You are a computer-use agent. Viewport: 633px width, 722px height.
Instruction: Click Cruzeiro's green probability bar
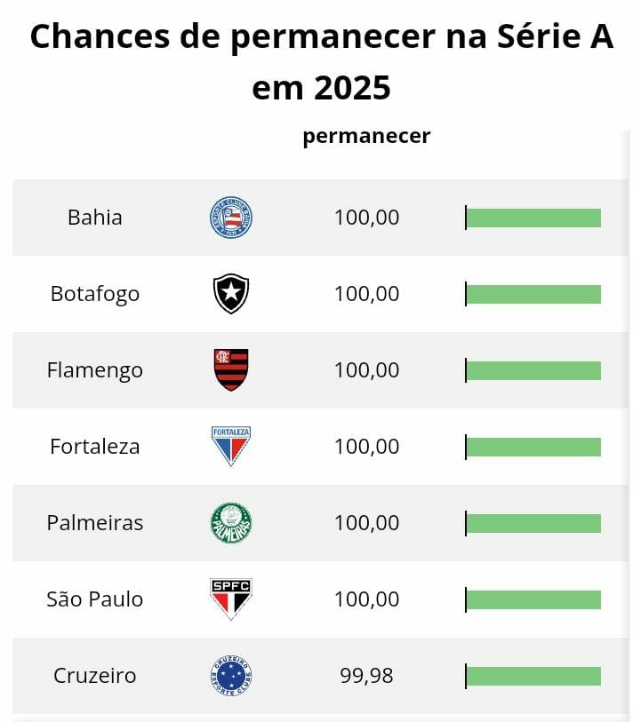(533, 676)
